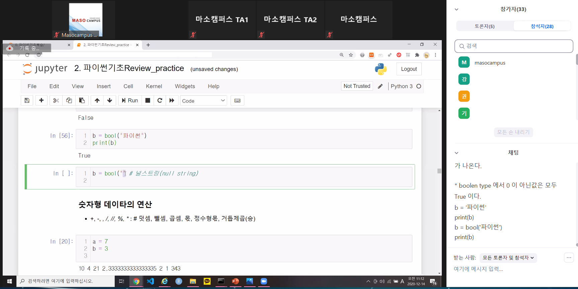Restart and run all with fast-forward icon
Image resolution: width=578 pixels, height=289 pixels.
(172, 100)
